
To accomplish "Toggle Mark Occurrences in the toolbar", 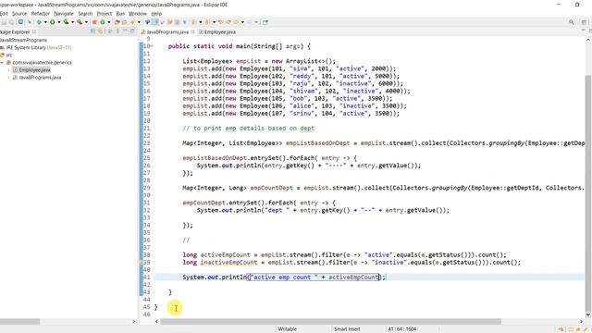I will 148,22.
